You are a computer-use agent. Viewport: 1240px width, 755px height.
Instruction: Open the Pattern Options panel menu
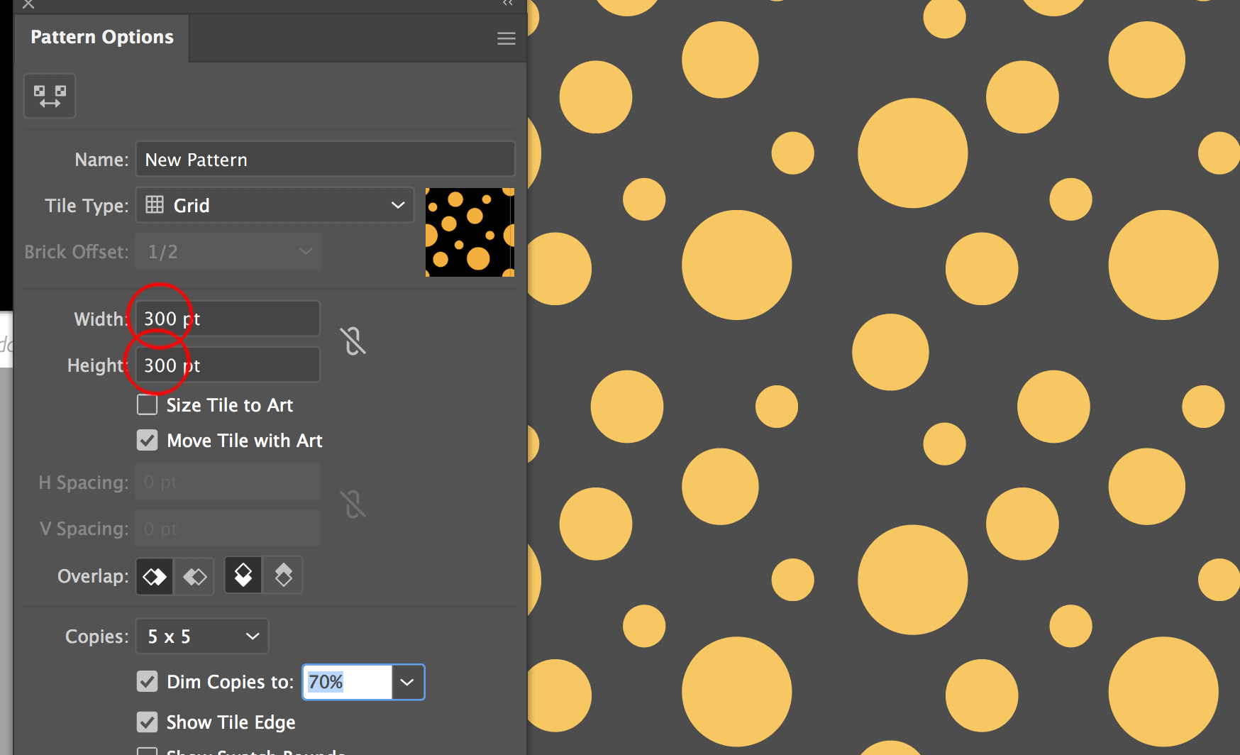(506, 38)
